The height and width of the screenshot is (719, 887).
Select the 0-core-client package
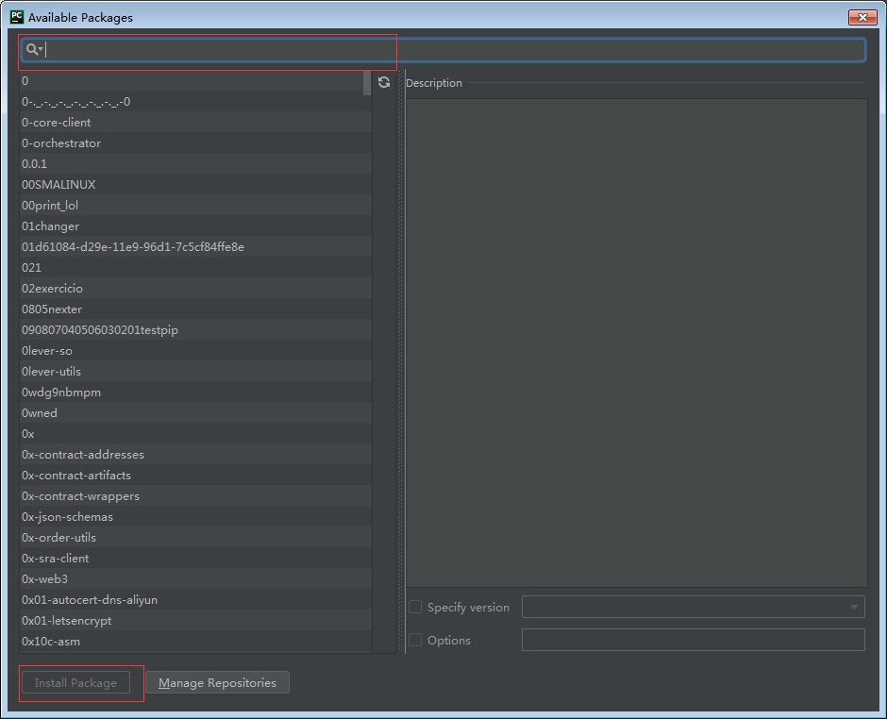195,122
